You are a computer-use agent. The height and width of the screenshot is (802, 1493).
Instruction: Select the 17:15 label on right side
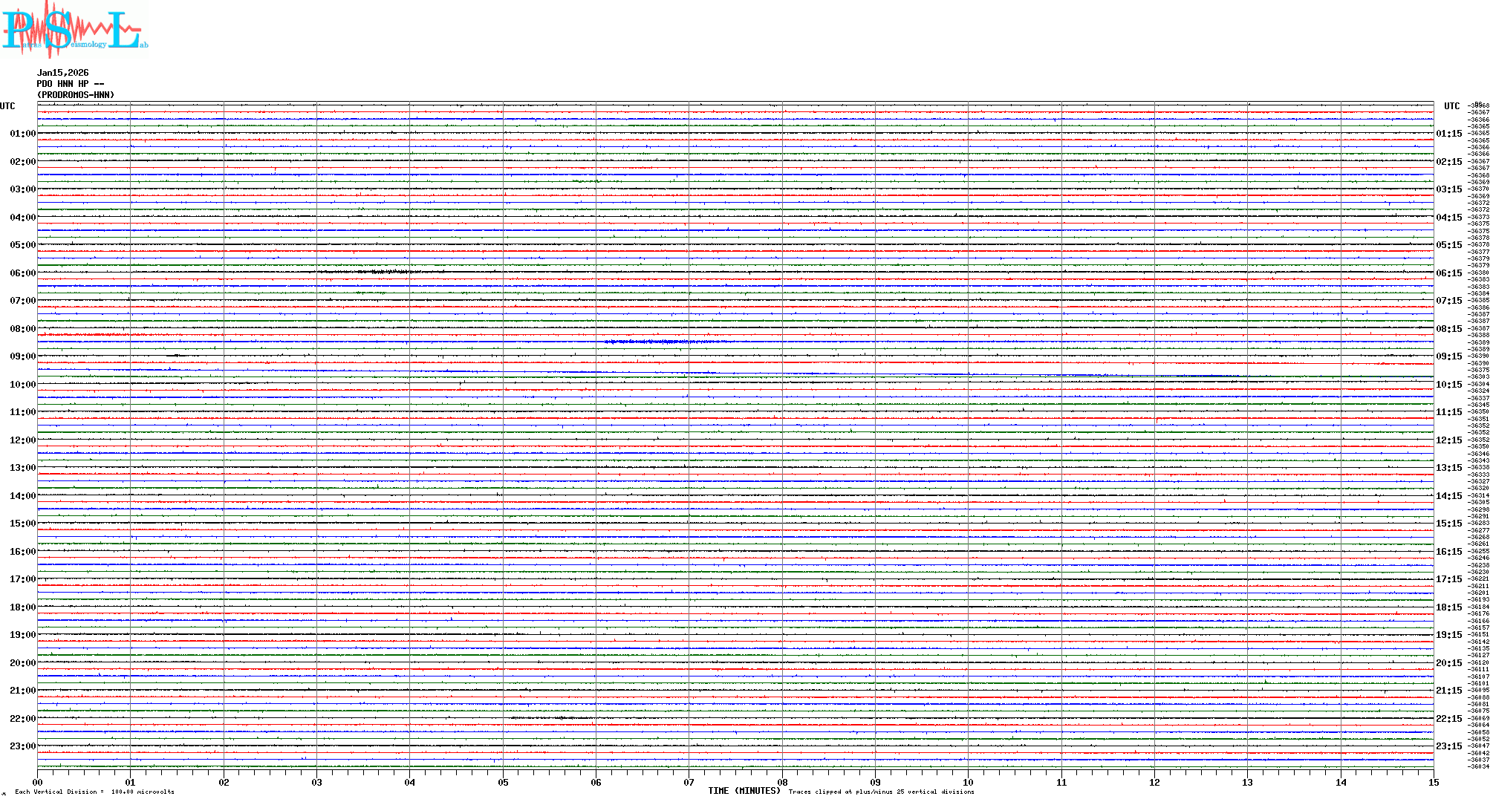click(1448, 579)
